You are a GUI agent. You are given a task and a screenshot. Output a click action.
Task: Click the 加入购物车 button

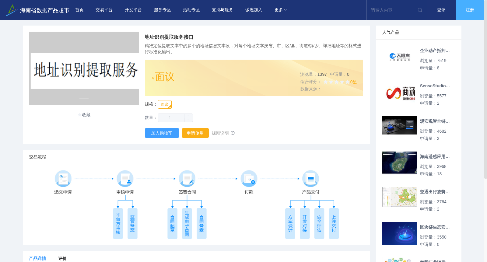(162, 133)
